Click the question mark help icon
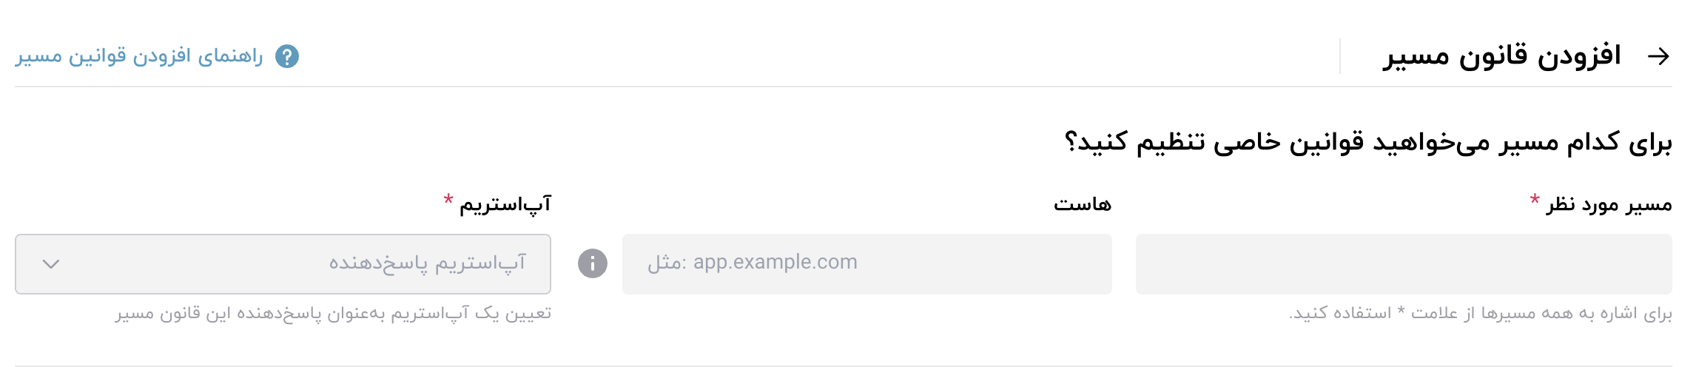This screenshot has height=367, width=1696. click(287, 56)
